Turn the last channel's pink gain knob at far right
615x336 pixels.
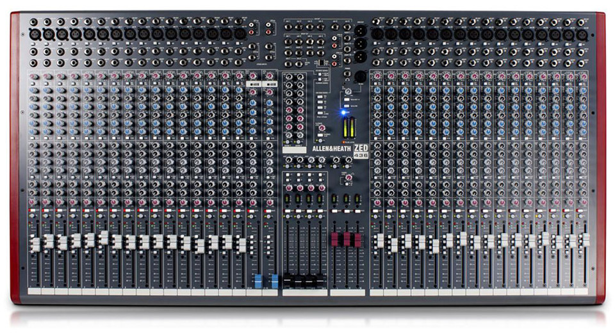[x=583, y=76]
